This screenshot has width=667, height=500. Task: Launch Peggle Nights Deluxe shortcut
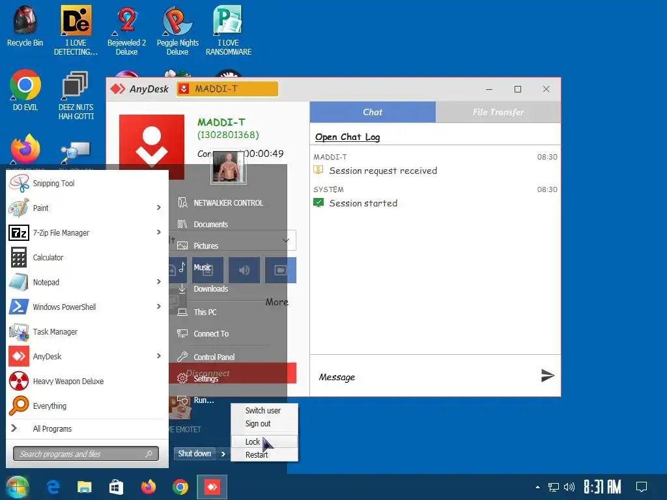pos(177,31)
